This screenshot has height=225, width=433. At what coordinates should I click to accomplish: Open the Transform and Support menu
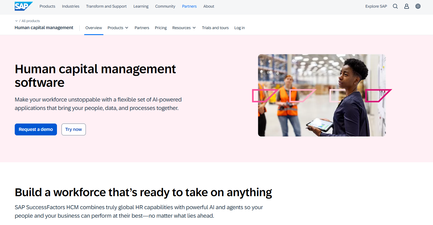pos(106,6)
